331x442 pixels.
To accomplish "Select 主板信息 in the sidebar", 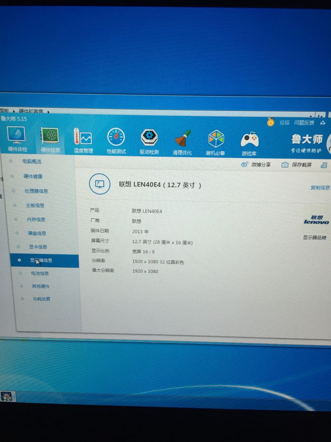I will tap(35, 205).
